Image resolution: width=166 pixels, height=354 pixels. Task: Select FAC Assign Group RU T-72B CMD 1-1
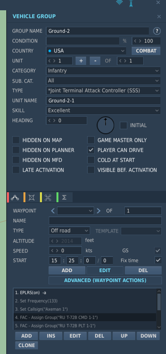[x=84, y=317]
